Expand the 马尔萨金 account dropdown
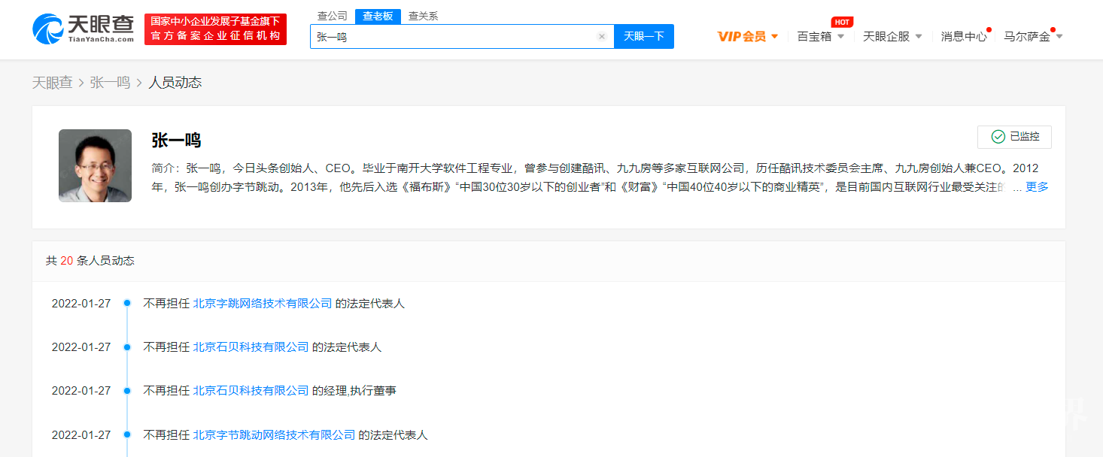 pyautogui.click(x=1059, y=35)
